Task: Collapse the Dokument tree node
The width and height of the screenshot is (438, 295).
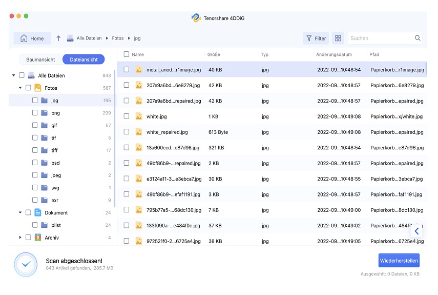Action: click(x=20, y=212)
